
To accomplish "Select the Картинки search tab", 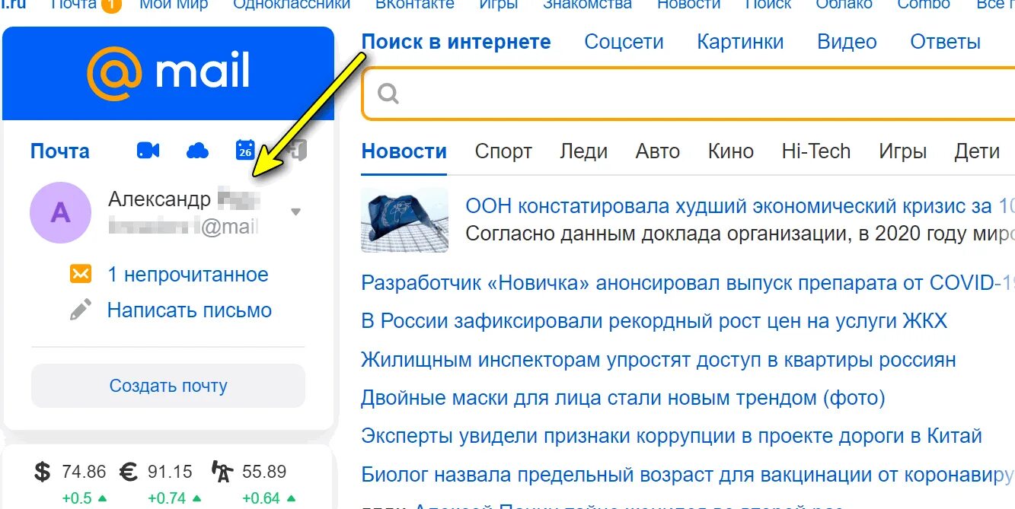I will coord(740,42).
